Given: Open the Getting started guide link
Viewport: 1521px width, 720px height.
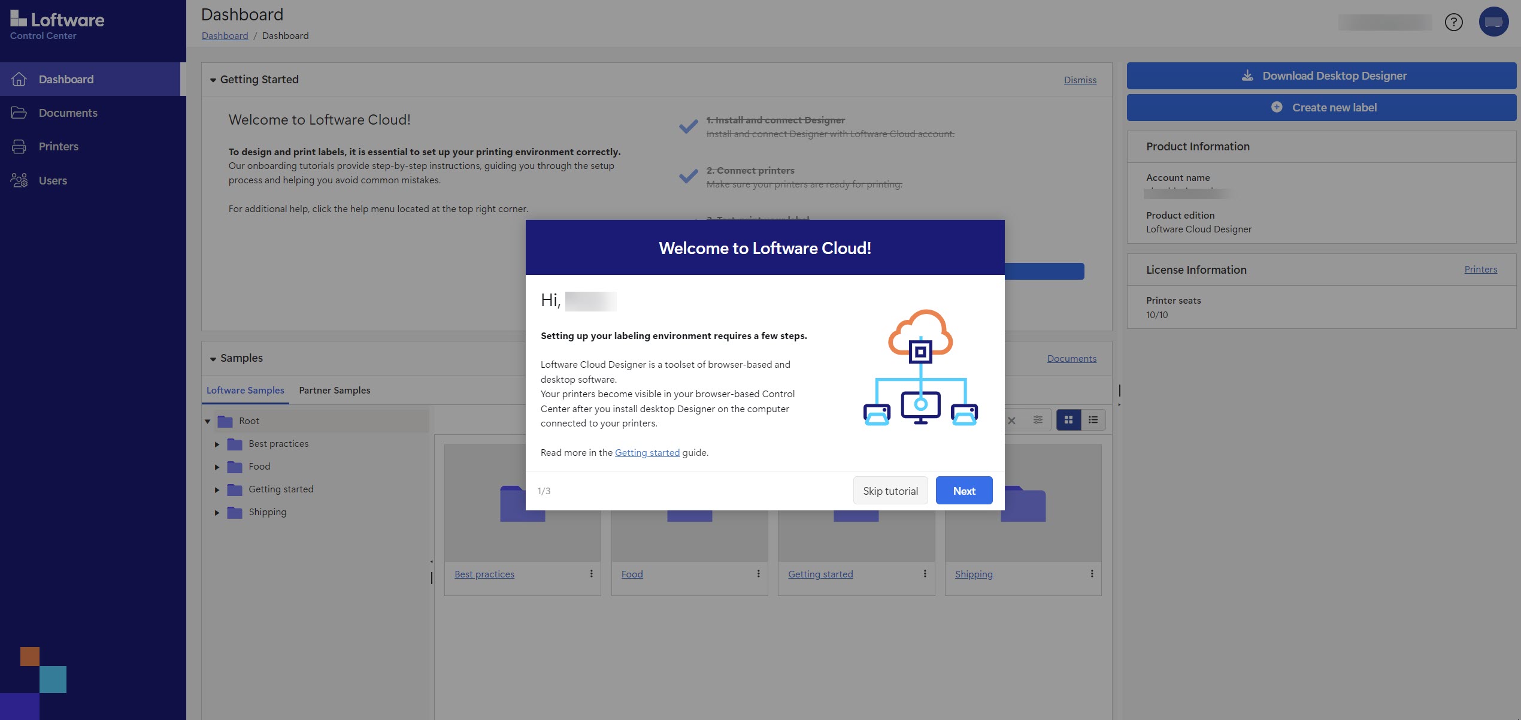Looking at the screenshot, I should tap(647, 452).
